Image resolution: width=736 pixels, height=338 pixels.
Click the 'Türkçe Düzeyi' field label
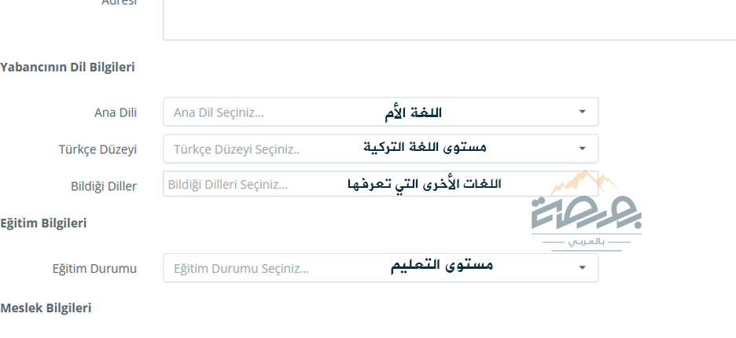click(98, 149)
